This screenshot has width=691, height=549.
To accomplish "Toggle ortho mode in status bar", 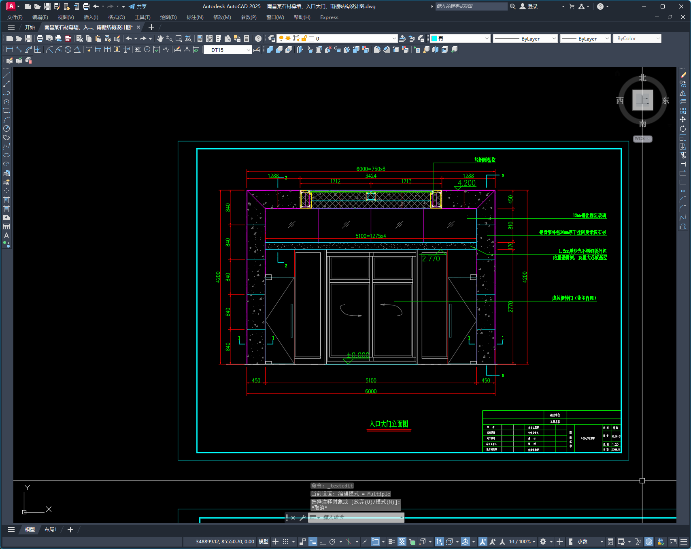I will (323, 542).
